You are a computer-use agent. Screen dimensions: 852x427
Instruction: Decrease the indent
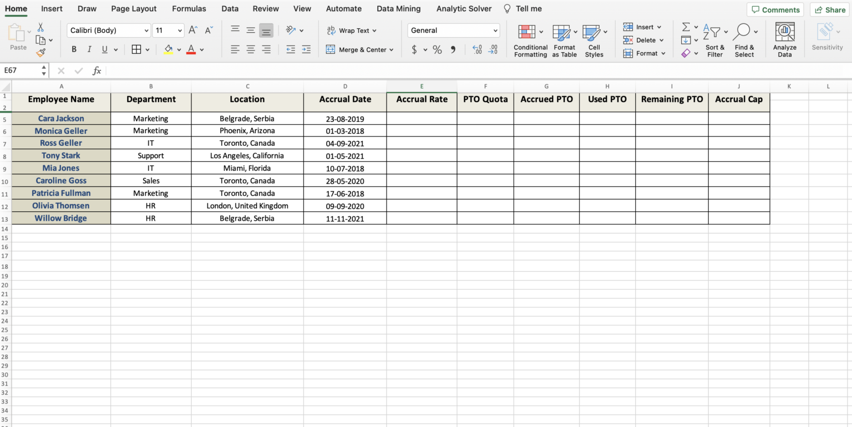coord(291,49)
